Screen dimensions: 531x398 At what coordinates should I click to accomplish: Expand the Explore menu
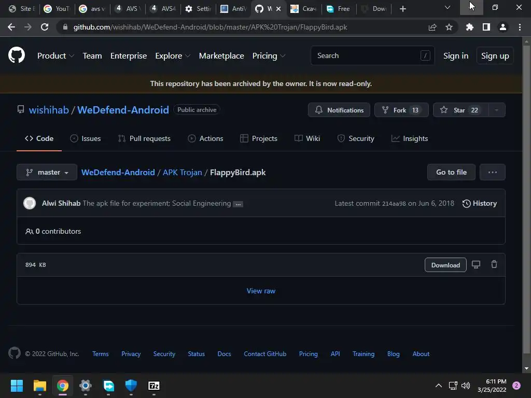pos(173,56)
